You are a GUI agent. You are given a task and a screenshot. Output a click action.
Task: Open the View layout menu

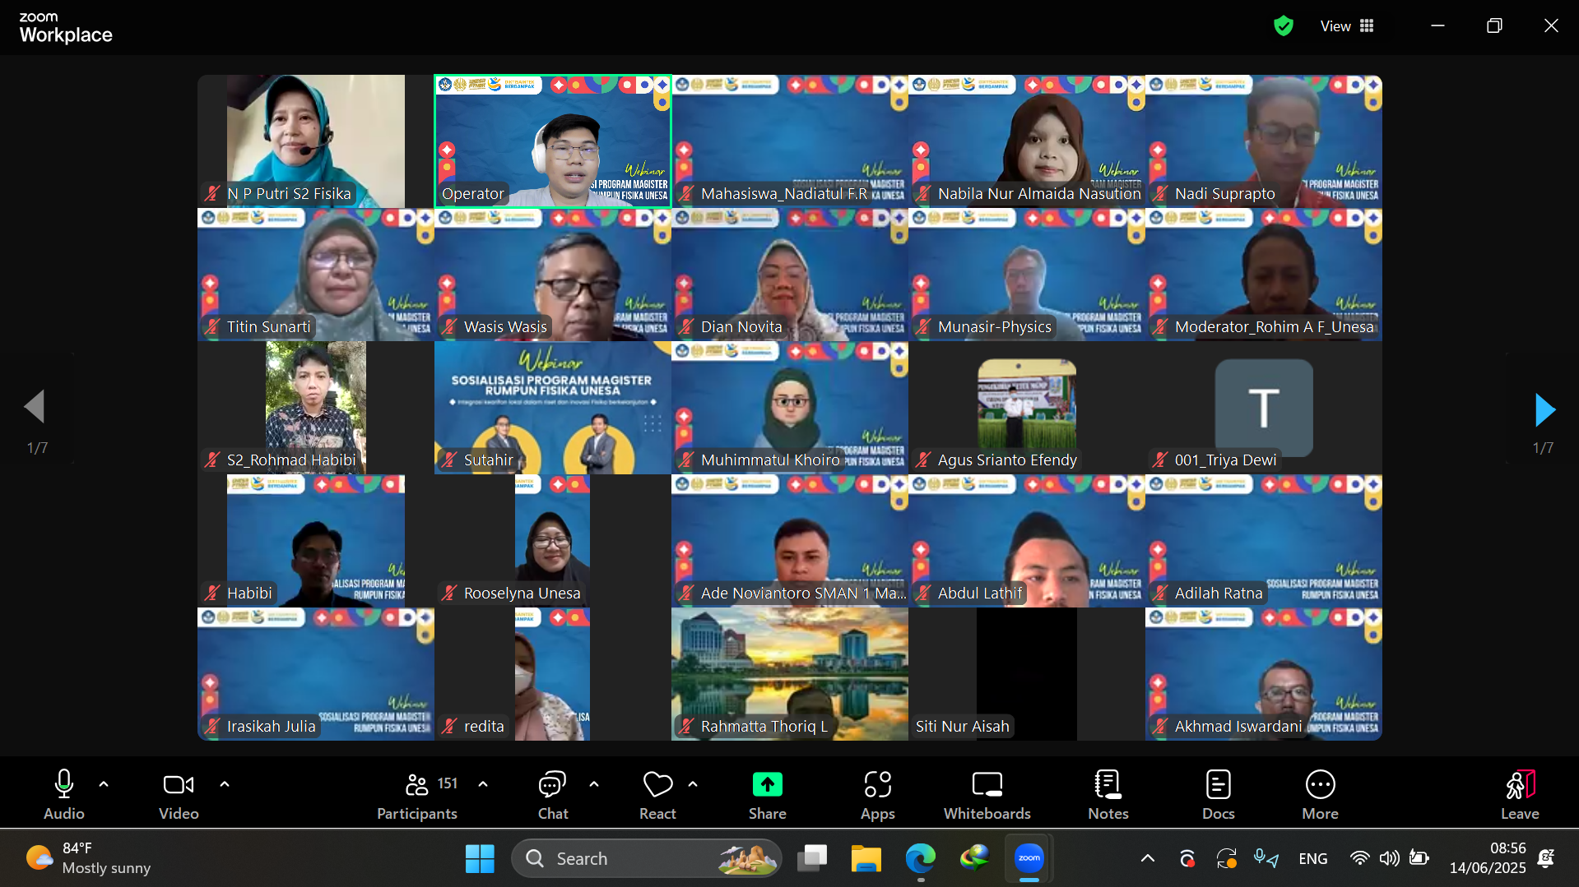pyautogui.click(x=1347, y=26)
